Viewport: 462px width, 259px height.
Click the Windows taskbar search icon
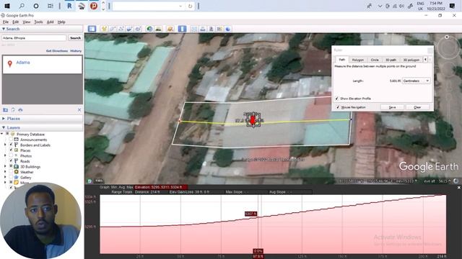pyautogui.click(x=22, y=6)
